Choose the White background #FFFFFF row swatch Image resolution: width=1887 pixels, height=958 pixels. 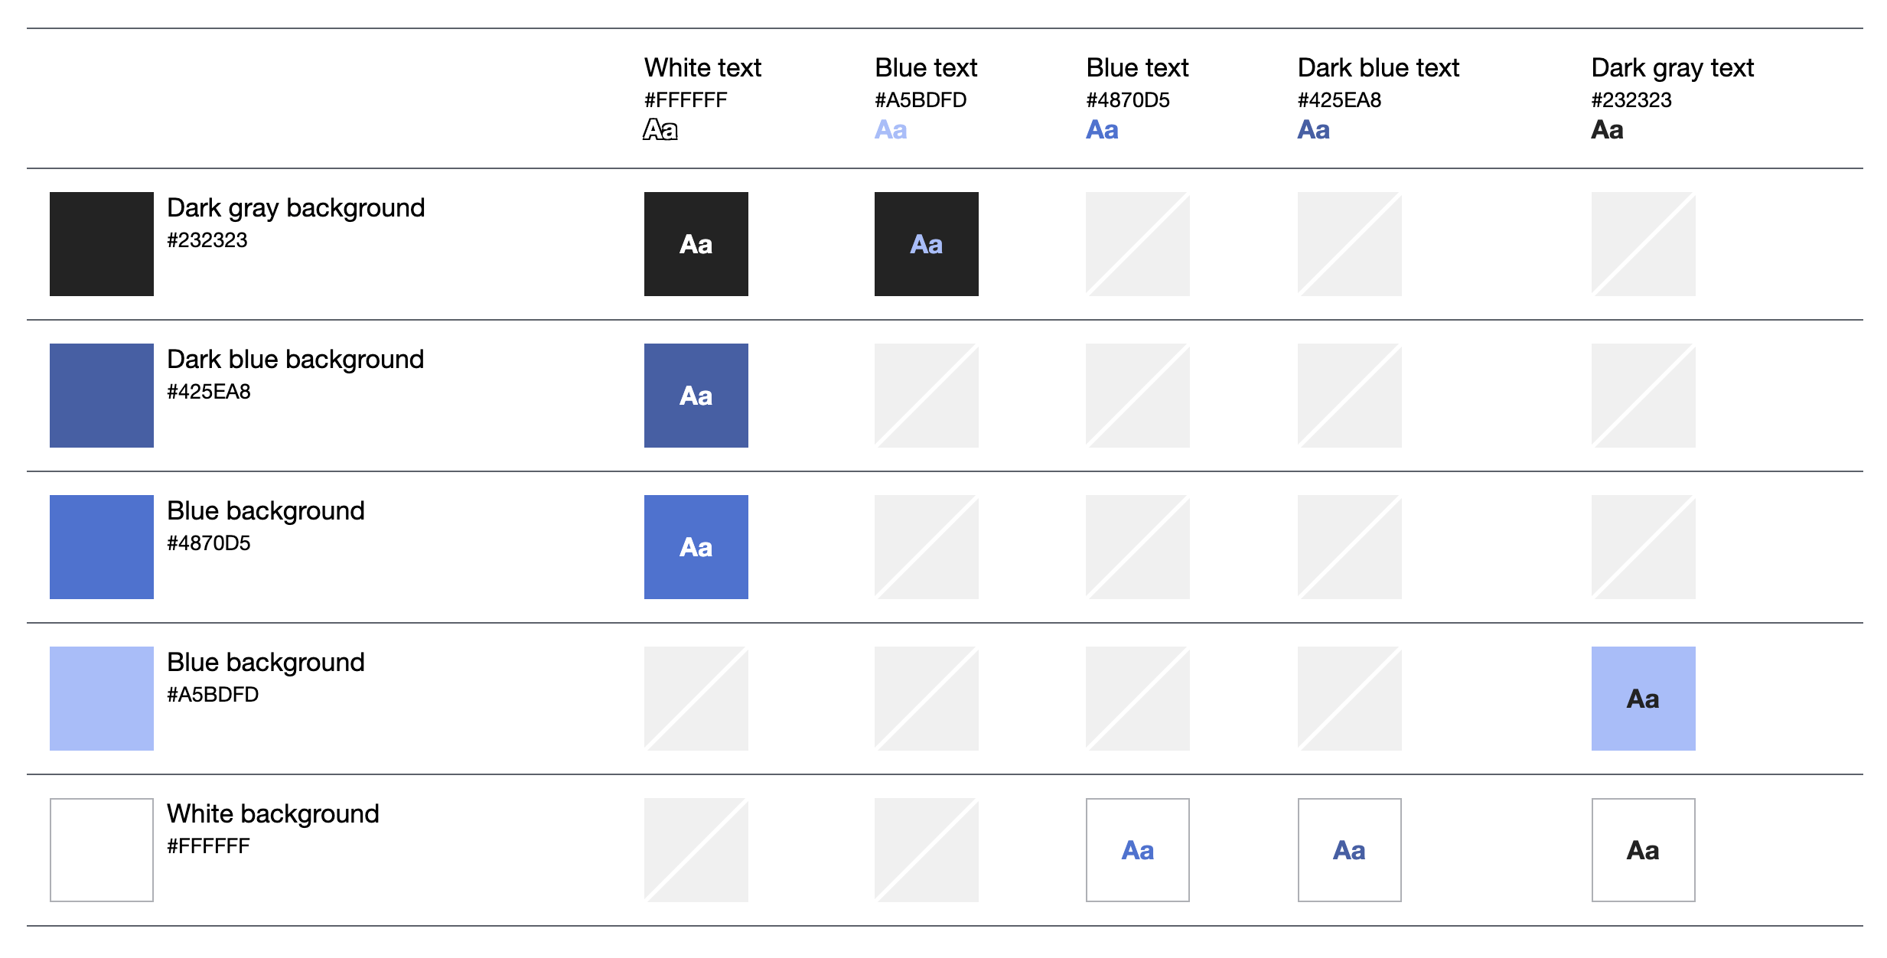[x=102, y=850]
